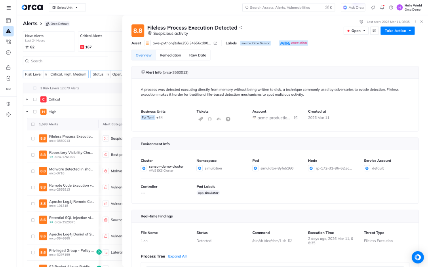Click the alerts Search input field
This screenshot has height=267, width=428.
click(66, 61)
